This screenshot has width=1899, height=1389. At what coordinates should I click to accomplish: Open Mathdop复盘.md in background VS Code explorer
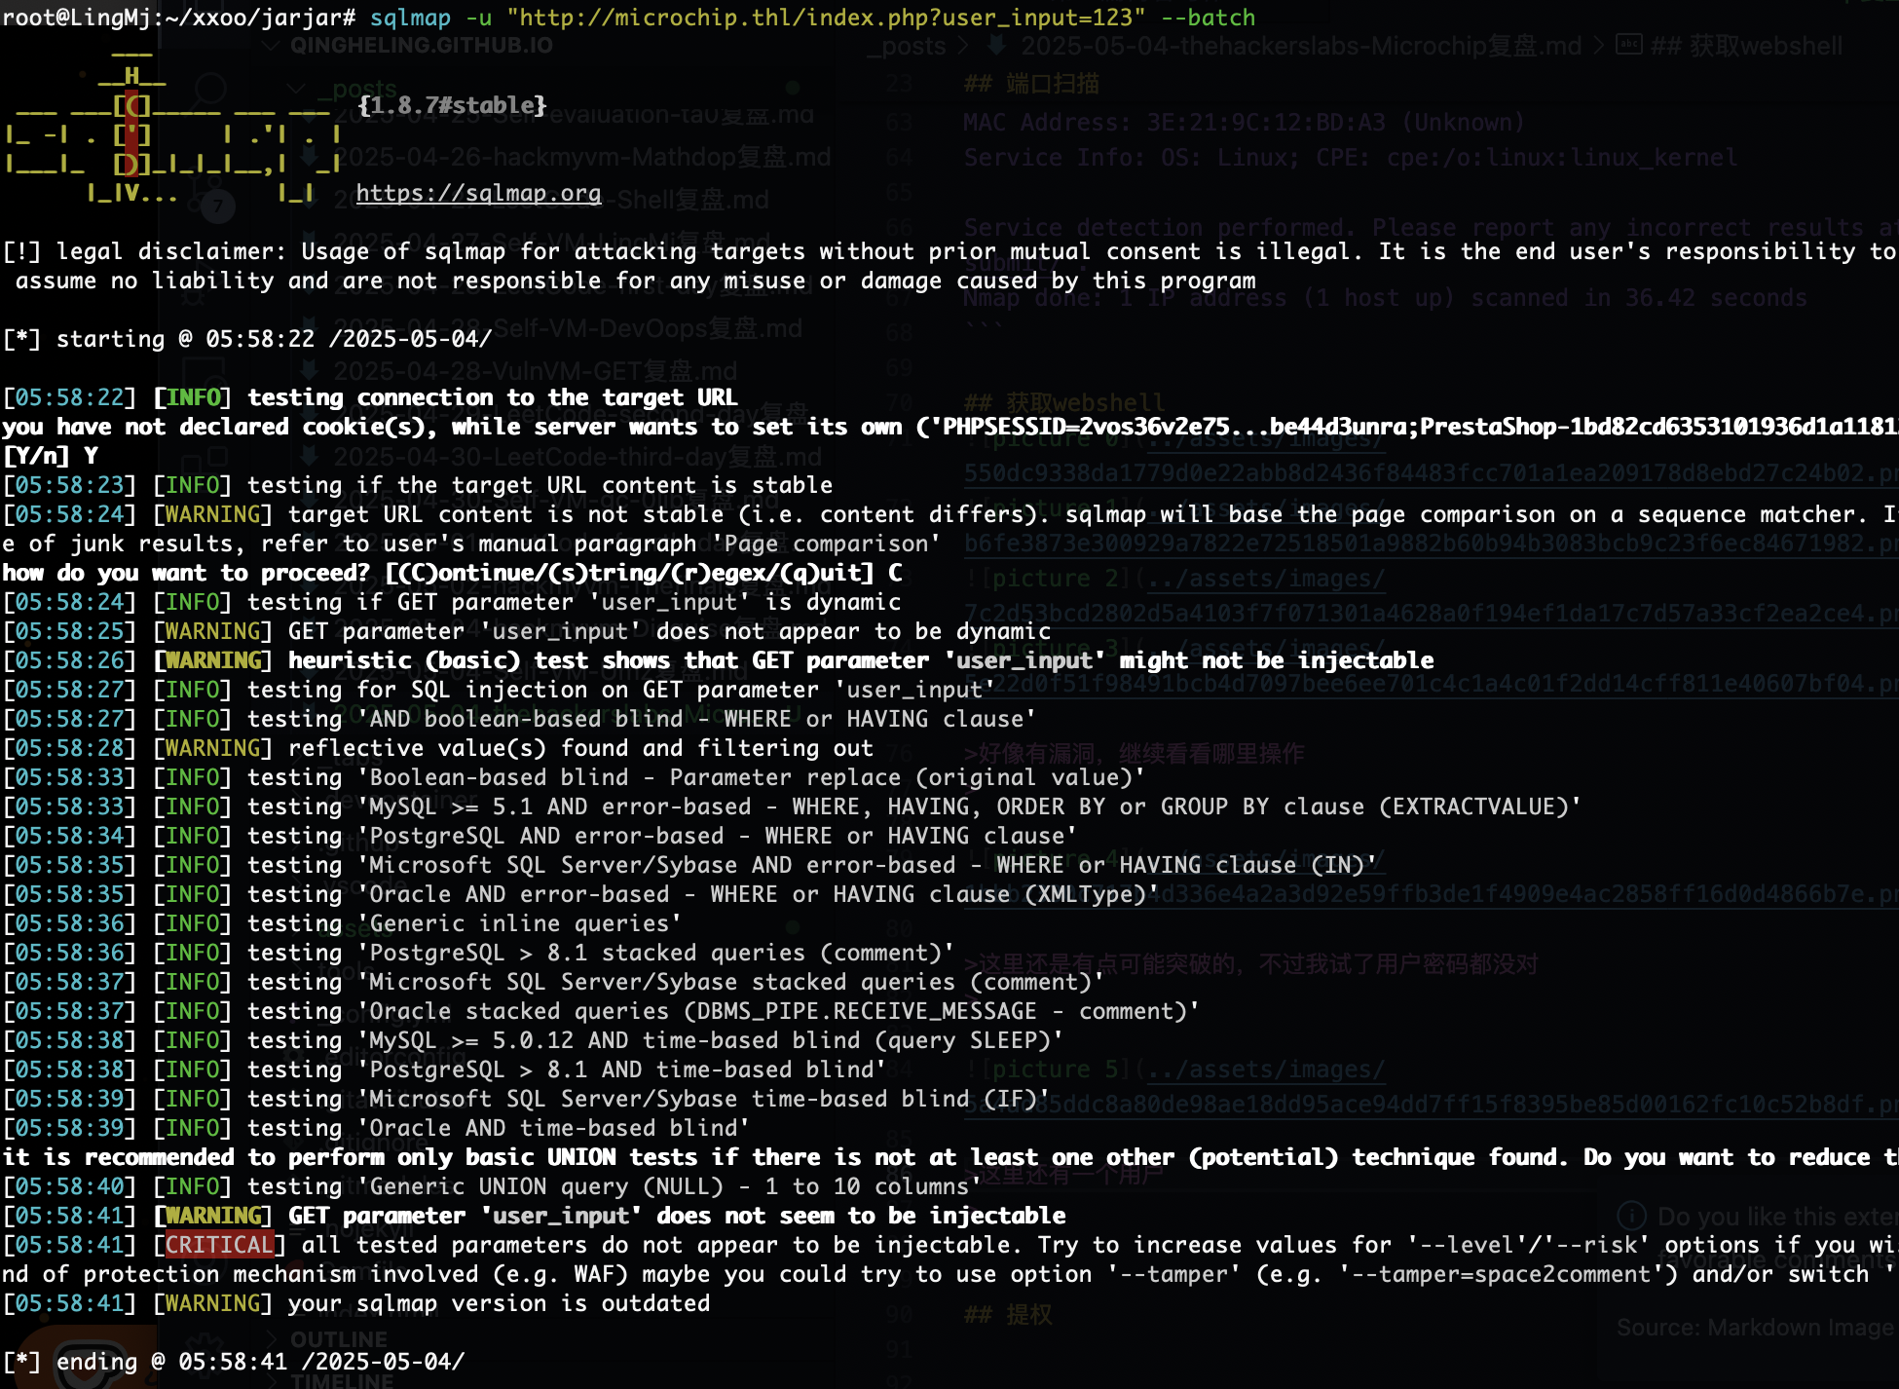(582, 157)
